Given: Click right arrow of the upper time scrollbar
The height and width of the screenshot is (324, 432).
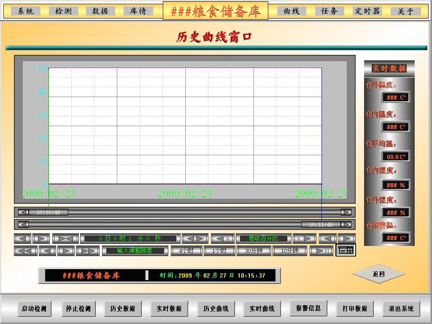Looking at the screenshot, I should click(346, 212).
